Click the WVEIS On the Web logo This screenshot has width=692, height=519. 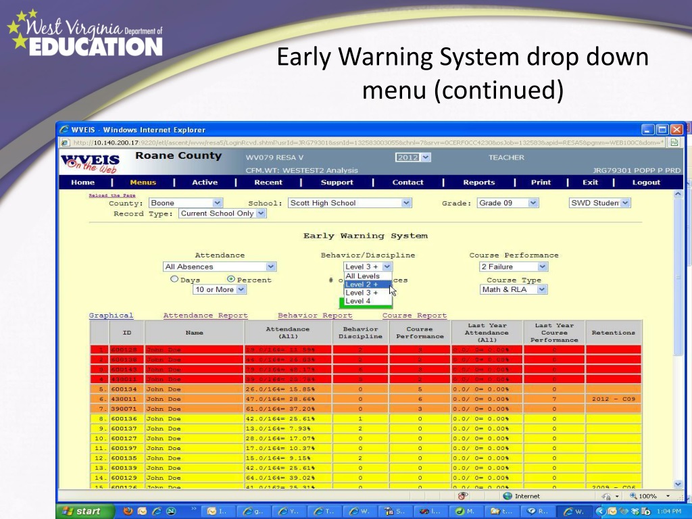(91, 164)
